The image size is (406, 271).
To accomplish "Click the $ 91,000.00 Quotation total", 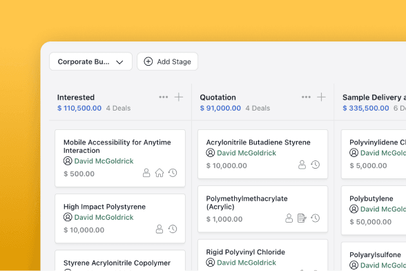I will 220,108.
